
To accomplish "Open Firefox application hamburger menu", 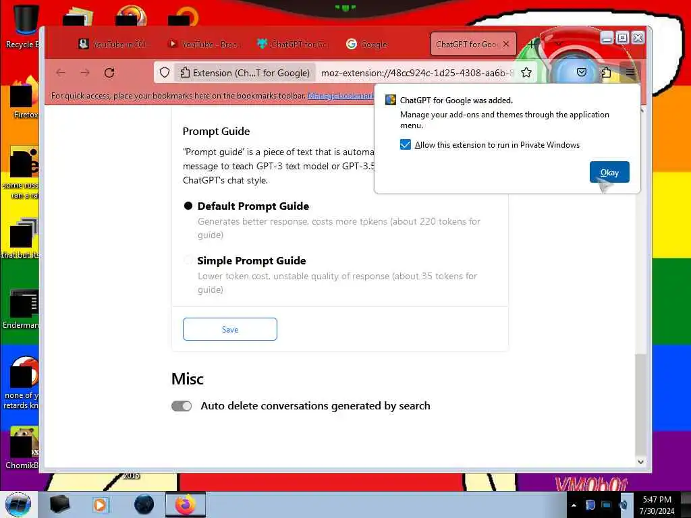I will coord(630,72).
